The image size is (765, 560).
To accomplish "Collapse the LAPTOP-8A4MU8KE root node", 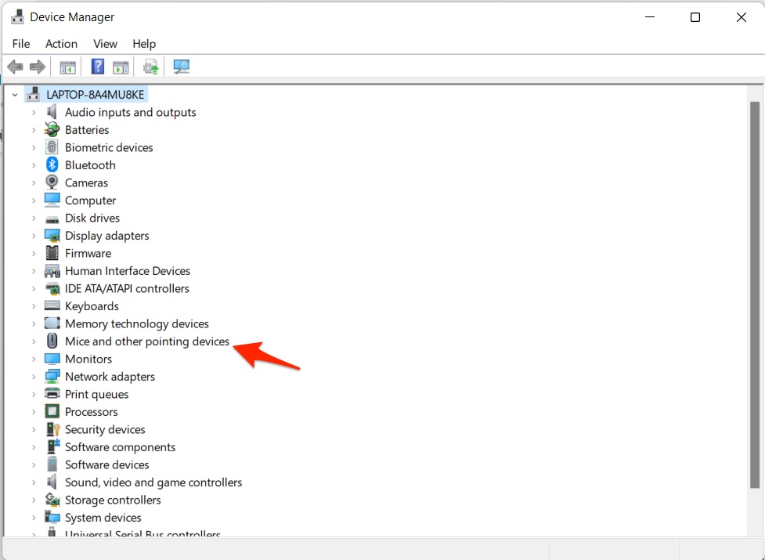I will (x=15, y=95).
